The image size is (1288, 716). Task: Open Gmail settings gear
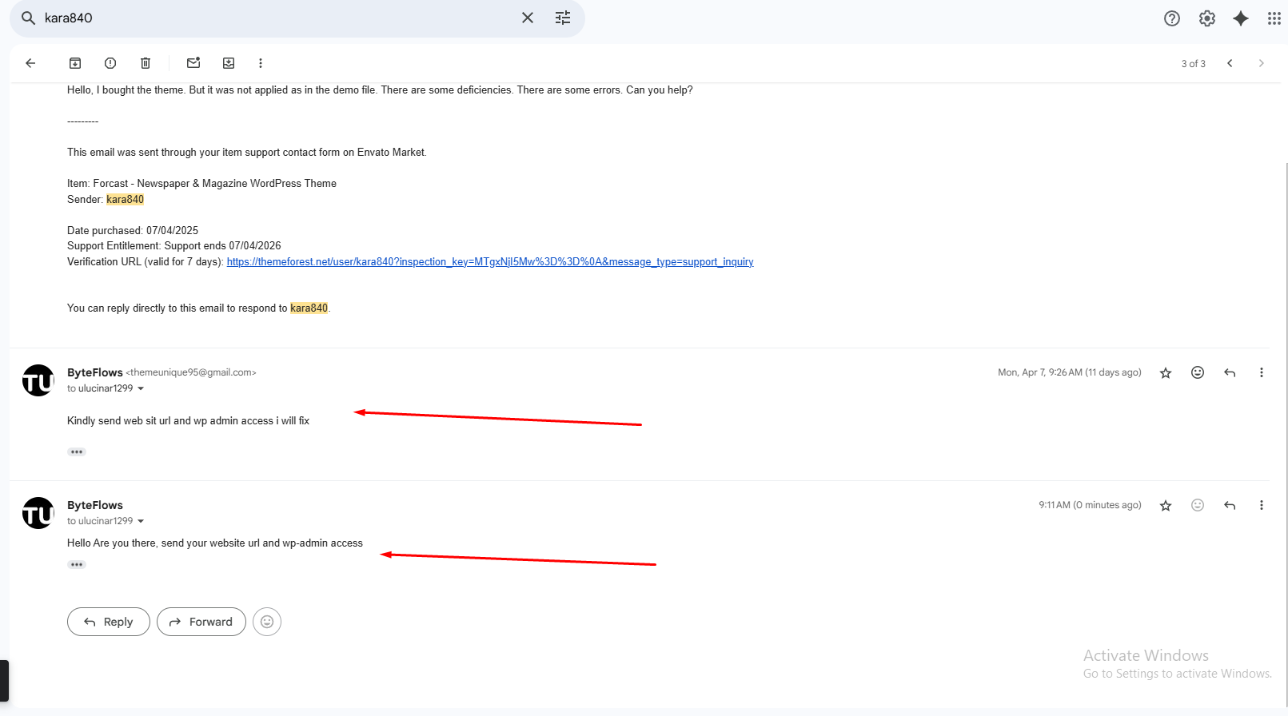(1207, 18)
